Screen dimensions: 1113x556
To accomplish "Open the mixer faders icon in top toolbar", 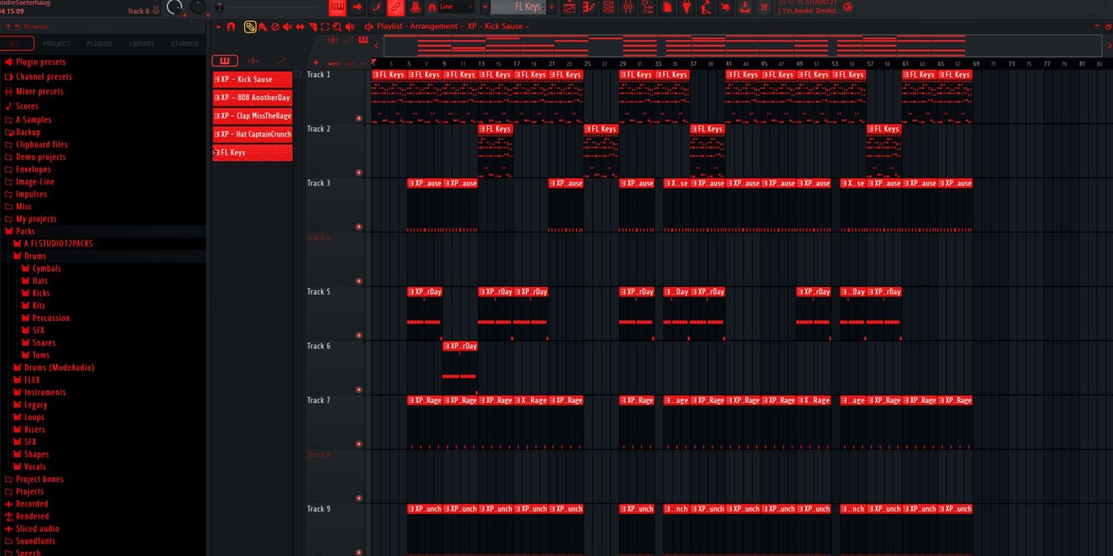I will [627, 8].
